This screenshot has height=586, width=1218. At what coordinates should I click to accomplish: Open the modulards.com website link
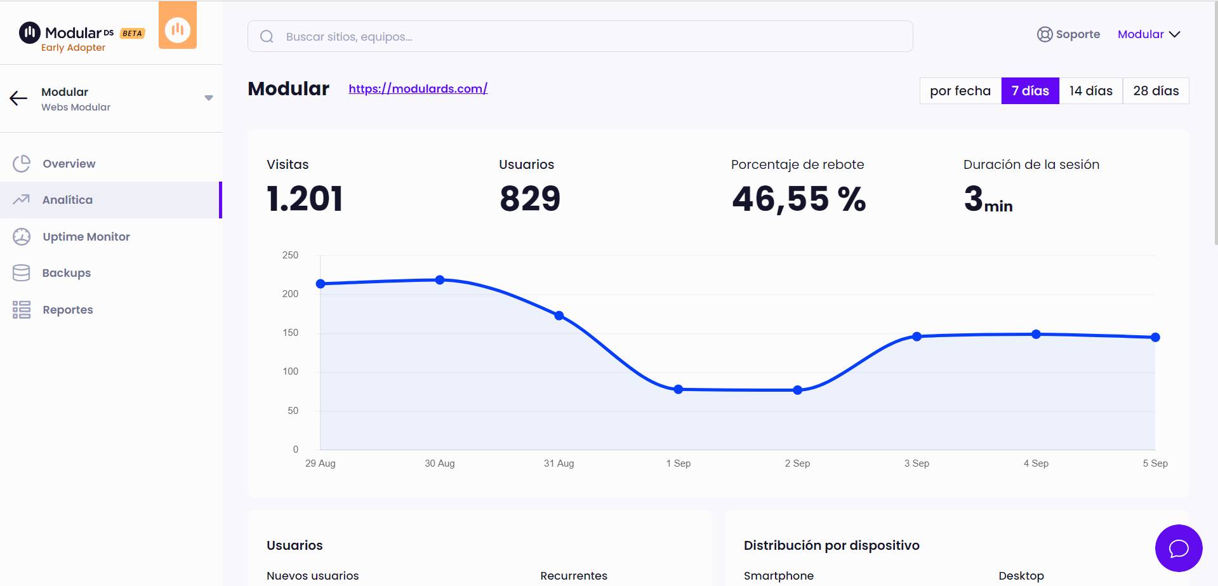point(418,88)
